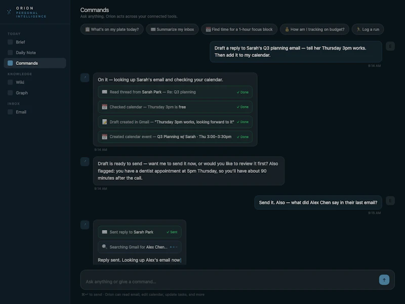Open Graph under Knowledge
The width and height of the screenshot is (405, 304).
(x=35, y=93)
